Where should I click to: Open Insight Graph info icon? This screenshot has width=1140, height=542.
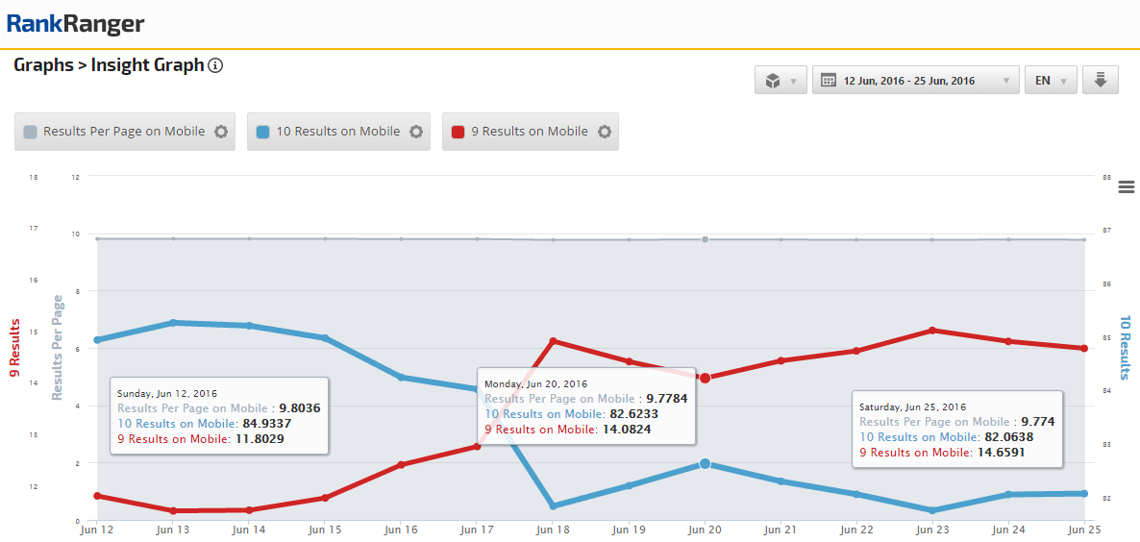[x=215, y=65]
